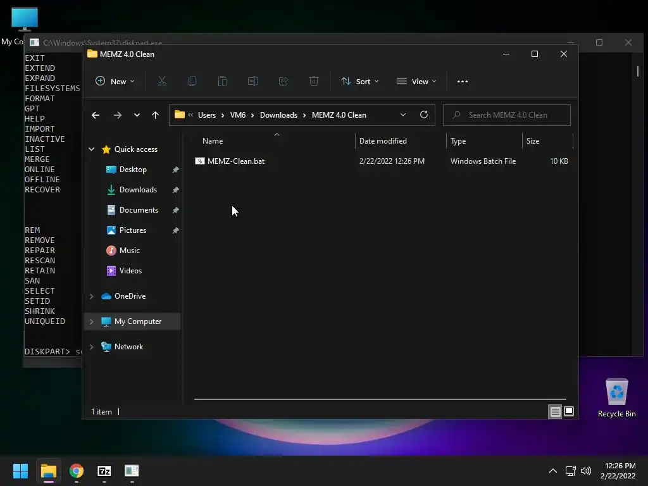Click the Cut scissors icon in toolbar
The height and width of the screenshot is (486, 648).
click(x=161, y=82)
